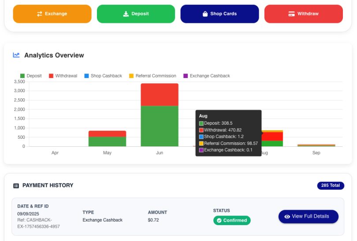Toggle the Deposit series in chart legend

(x=31, y=76)
